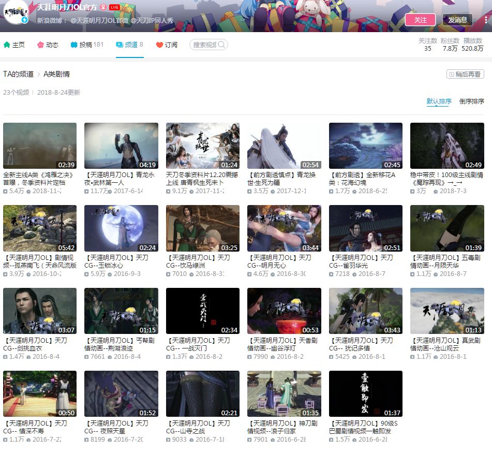492x452 pixels.
Task: Click the 频道 channel tab icon
Action: (120, 45)
